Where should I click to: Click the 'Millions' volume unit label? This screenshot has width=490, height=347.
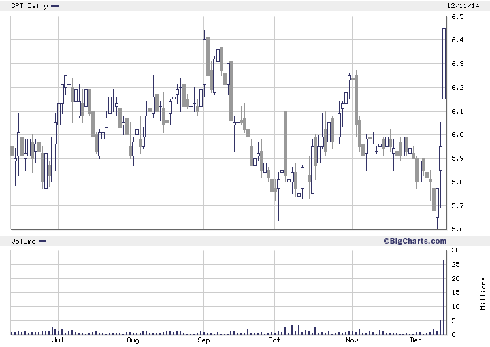tap(483, 294)
